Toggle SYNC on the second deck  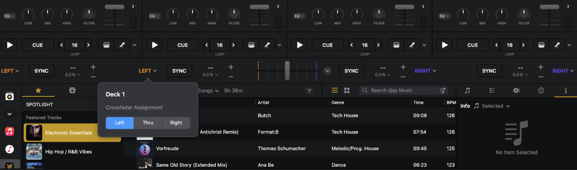pos(179,71)
